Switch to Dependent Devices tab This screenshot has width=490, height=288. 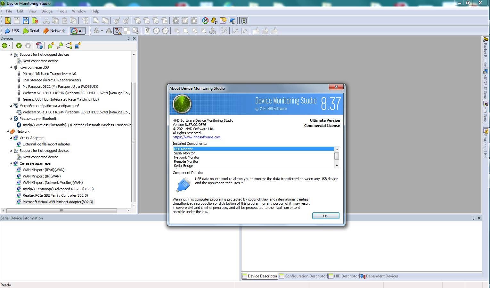[380, 276]
